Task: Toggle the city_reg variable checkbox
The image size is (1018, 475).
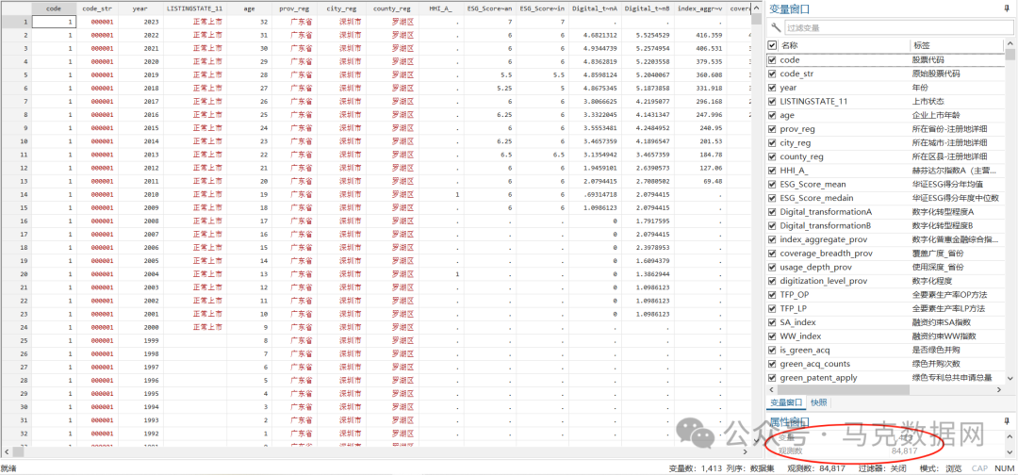Action: [772, 142]
